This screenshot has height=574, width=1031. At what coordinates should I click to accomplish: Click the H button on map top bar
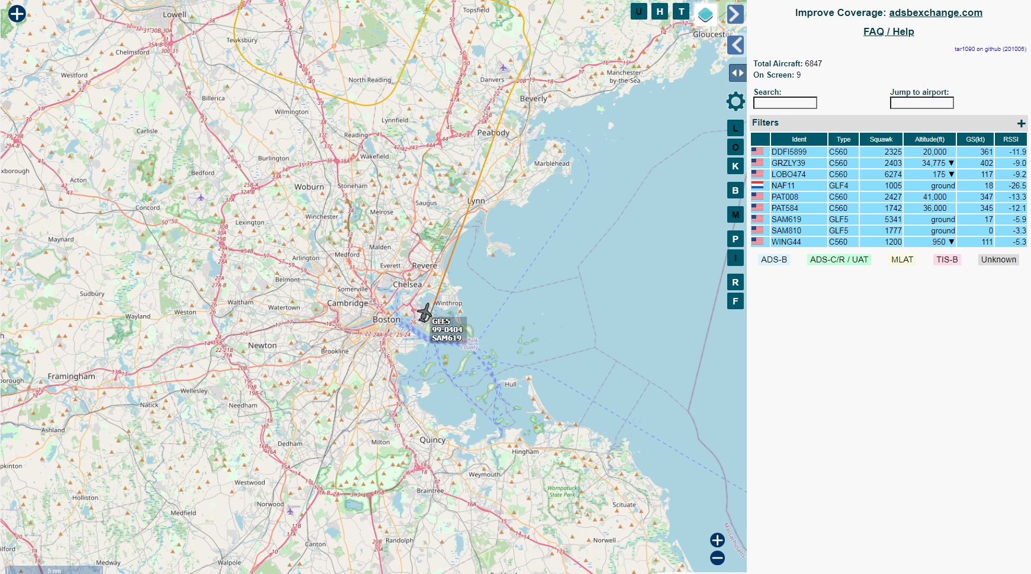coord(660,11)
